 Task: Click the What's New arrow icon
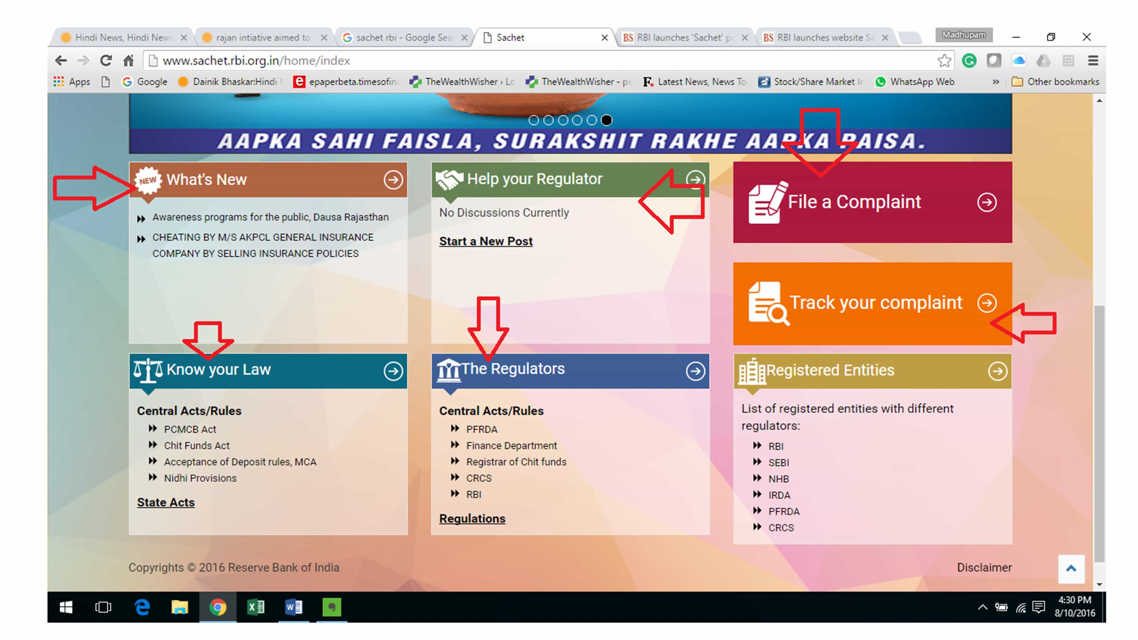(x=393, y=180)
